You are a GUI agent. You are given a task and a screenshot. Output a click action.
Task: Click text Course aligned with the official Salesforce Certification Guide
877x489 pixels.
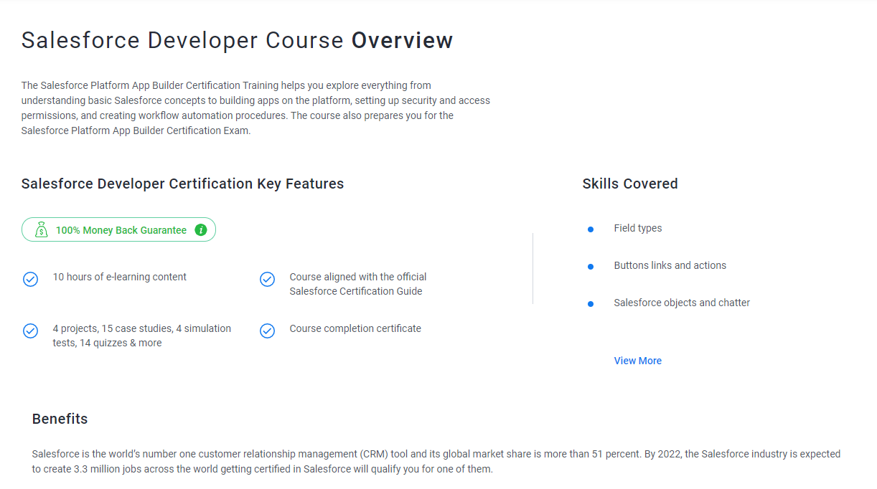click(358, 284)
